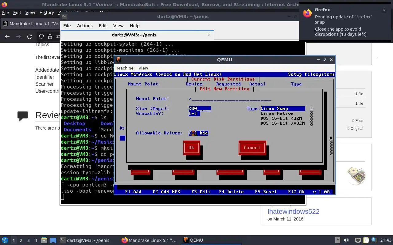Close the terminal tab
393x245 pixels.
click(x=209, y=35)
